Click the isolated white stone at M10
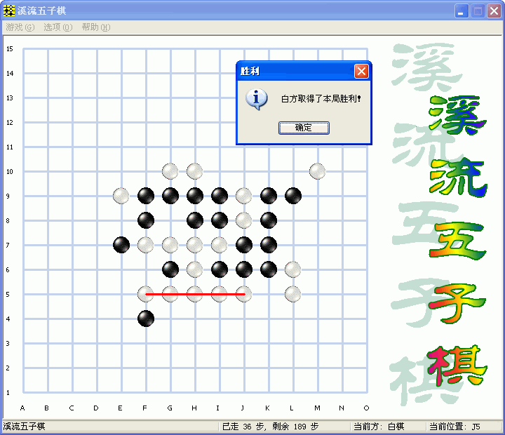Screen dimensions: 505x435 [x=317, y=170]
